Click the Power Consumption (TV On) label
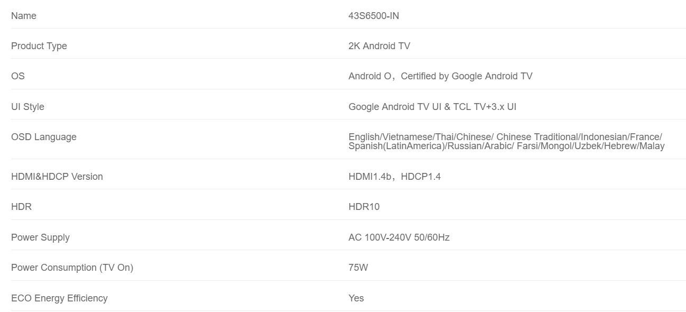The width and height of the screenshot is (686, 312). pos(72,268)
